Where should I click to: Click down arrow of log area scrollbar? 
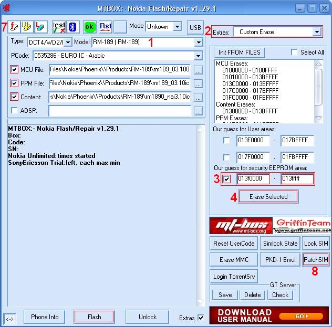click(200, 301)
